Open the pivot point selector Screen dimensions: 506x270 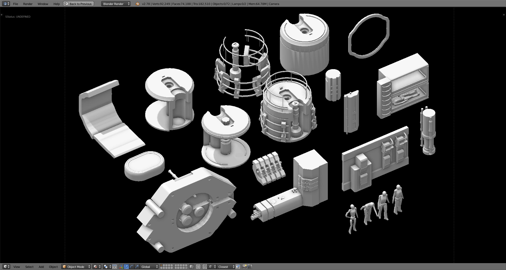[x=107, y=267]
